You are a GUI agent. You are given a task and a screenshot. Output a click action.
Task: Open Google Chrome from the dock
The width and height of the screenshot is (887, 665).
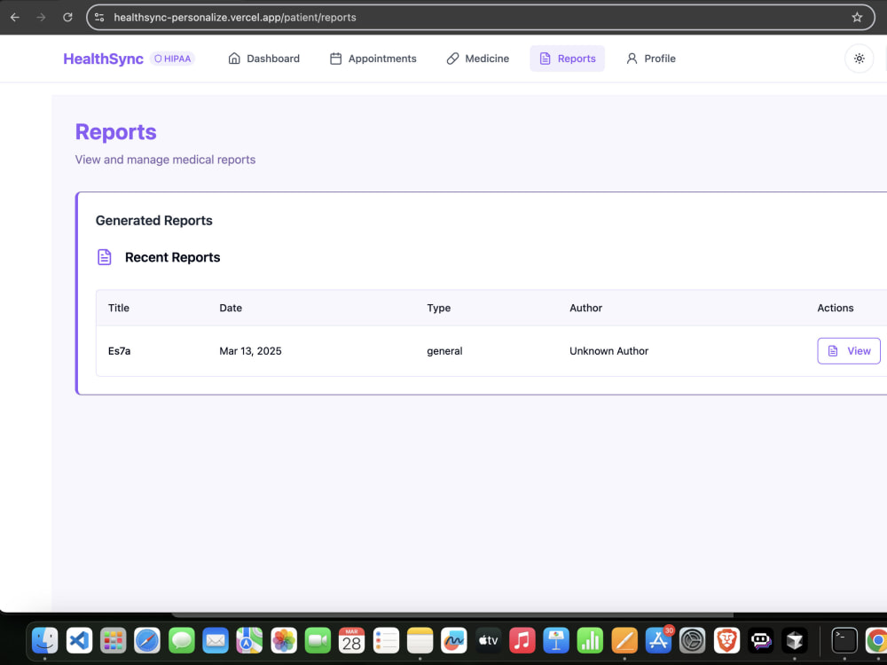click(x=877, y=641)
